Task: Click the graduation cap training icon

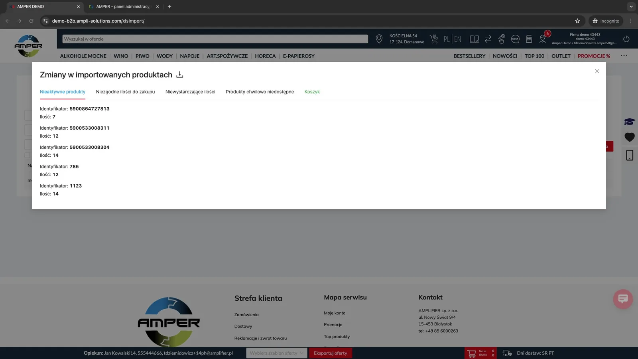Action: (630, 122)
